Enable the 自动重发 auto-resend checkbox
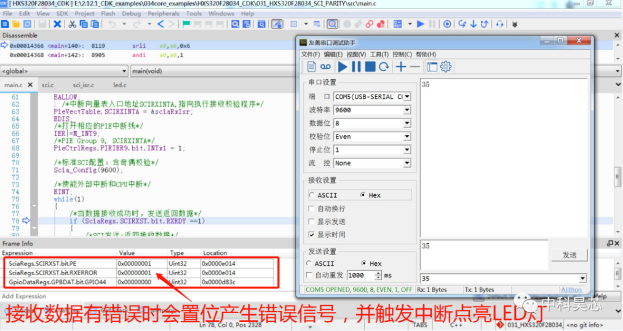Viewport: 623px width, 331px height. point(309,275)
